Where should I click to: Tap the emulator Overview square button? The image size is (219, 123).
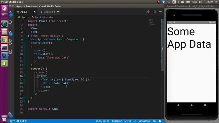[205, 105]
